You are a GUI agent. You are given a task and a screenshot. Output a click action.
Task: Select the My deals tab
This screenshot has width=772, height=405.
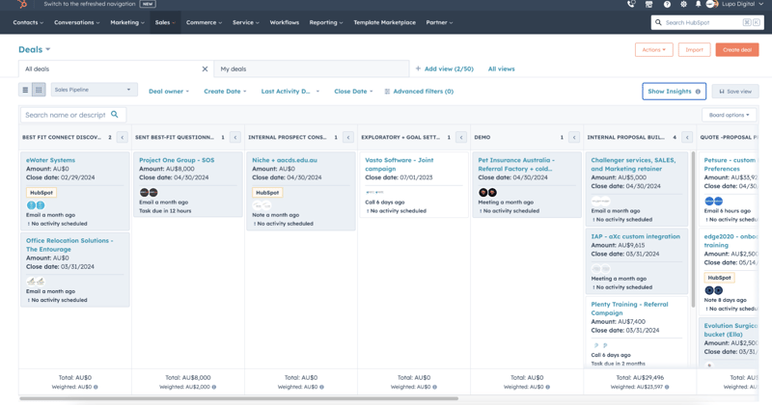[312, 68]
